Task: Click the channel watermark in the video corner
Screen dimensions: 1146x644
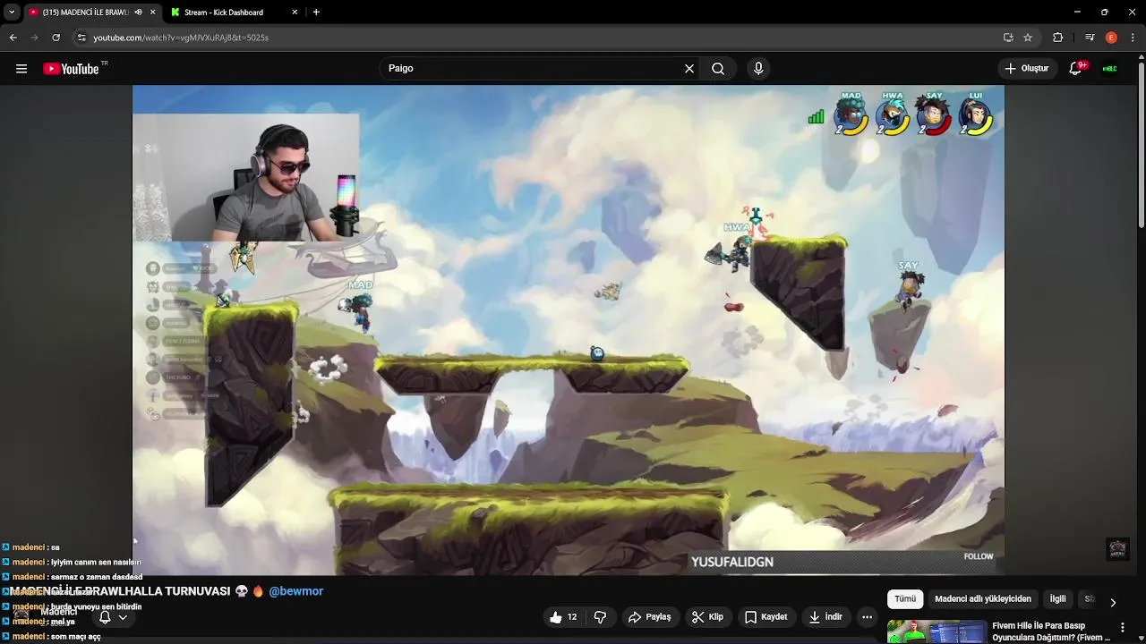Action: click(1117, 549)
